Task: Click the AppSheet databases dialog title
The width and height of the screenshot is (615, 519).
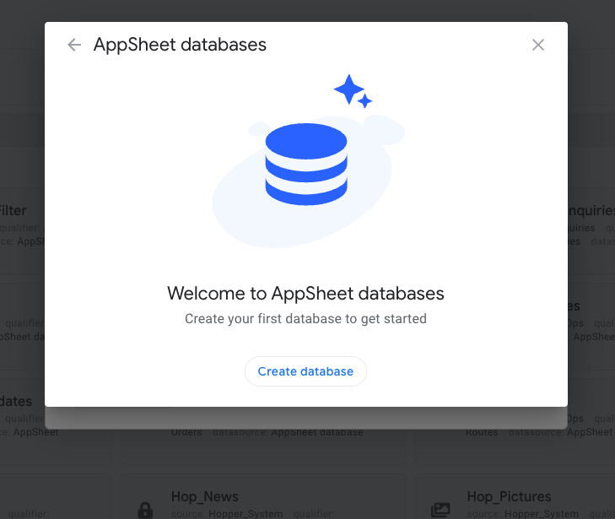Action: pyautogui.click(x=180, y=45)
